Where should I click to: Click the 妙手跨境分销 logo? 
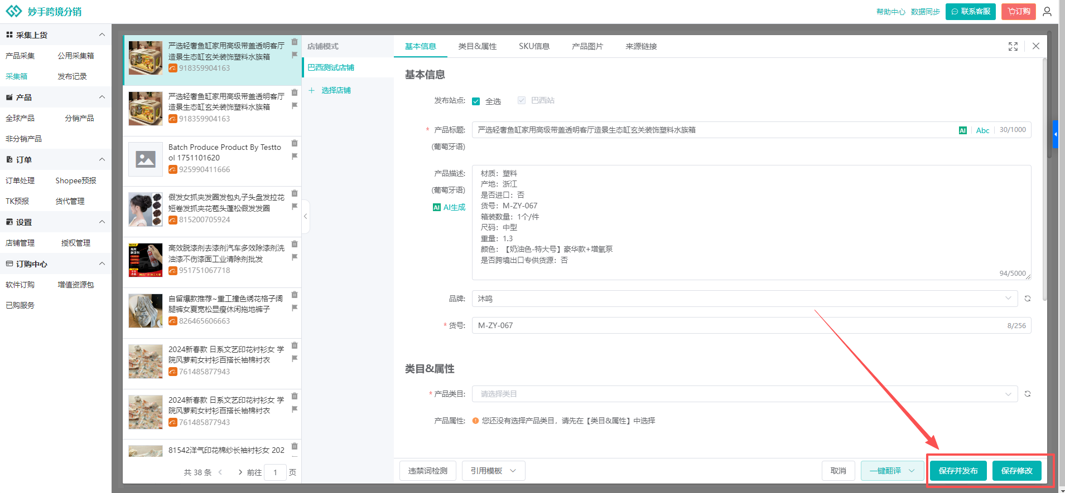[x=44, y=12]
